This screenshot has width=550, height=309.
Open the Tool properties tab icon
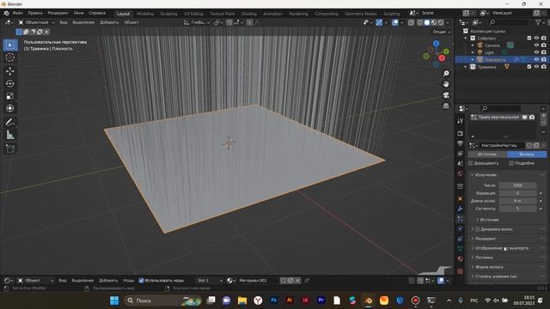[461, 121]
